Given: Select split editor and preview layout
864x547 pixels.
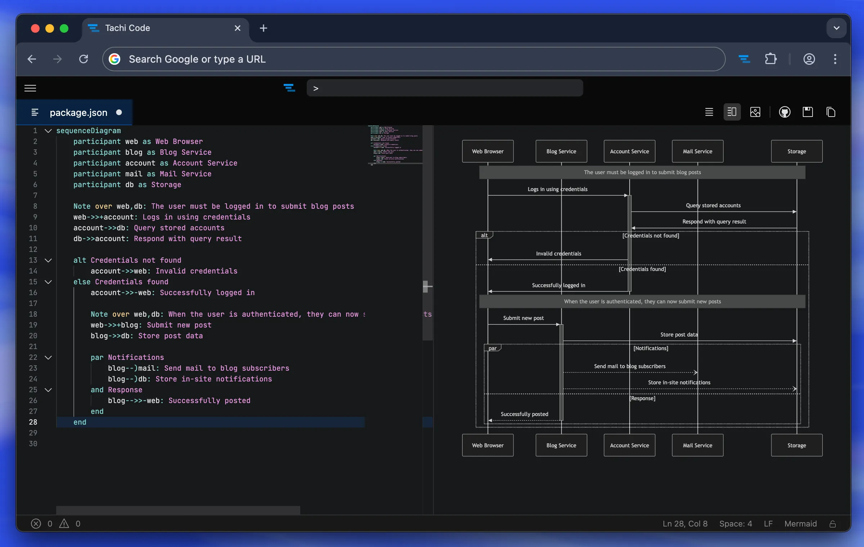Looking at the screenshot, I should (732, 112).
